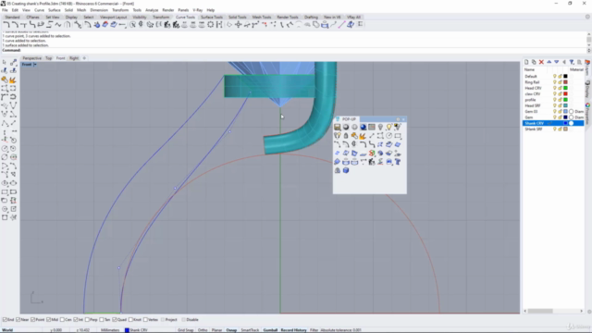592x333 pixels.
Task: Open the Millimeters units field in status bar
Action: point(110,330)
